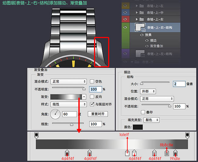
Task: Toggle visibility of 表链-上-左-结构 layer
Action: tap(125, 54)
